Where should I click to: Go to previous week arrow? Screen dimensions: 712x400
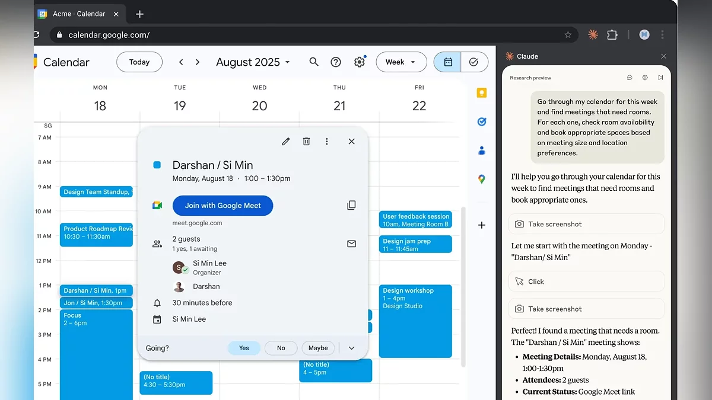[181, 62]
